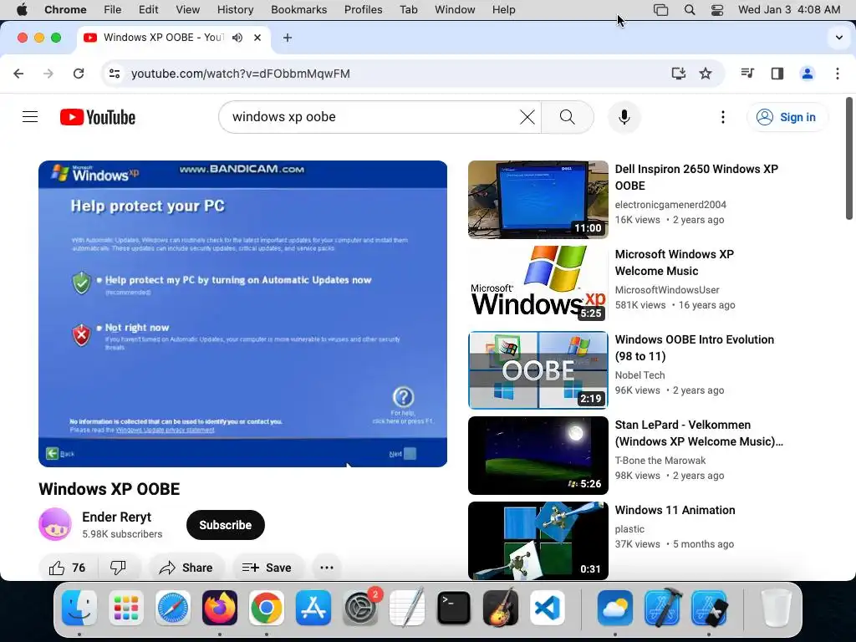Reload the current page
Image resolution: width=856 pixels, height=642 pixels.
pyautogui.click(x=79, y=74)
